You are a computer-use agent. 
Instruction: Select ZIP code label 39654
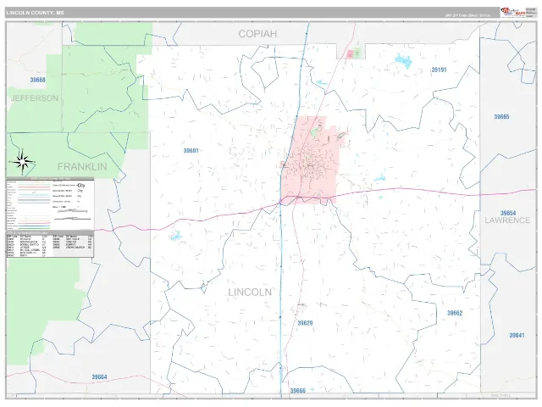click(x=508, y=213)
